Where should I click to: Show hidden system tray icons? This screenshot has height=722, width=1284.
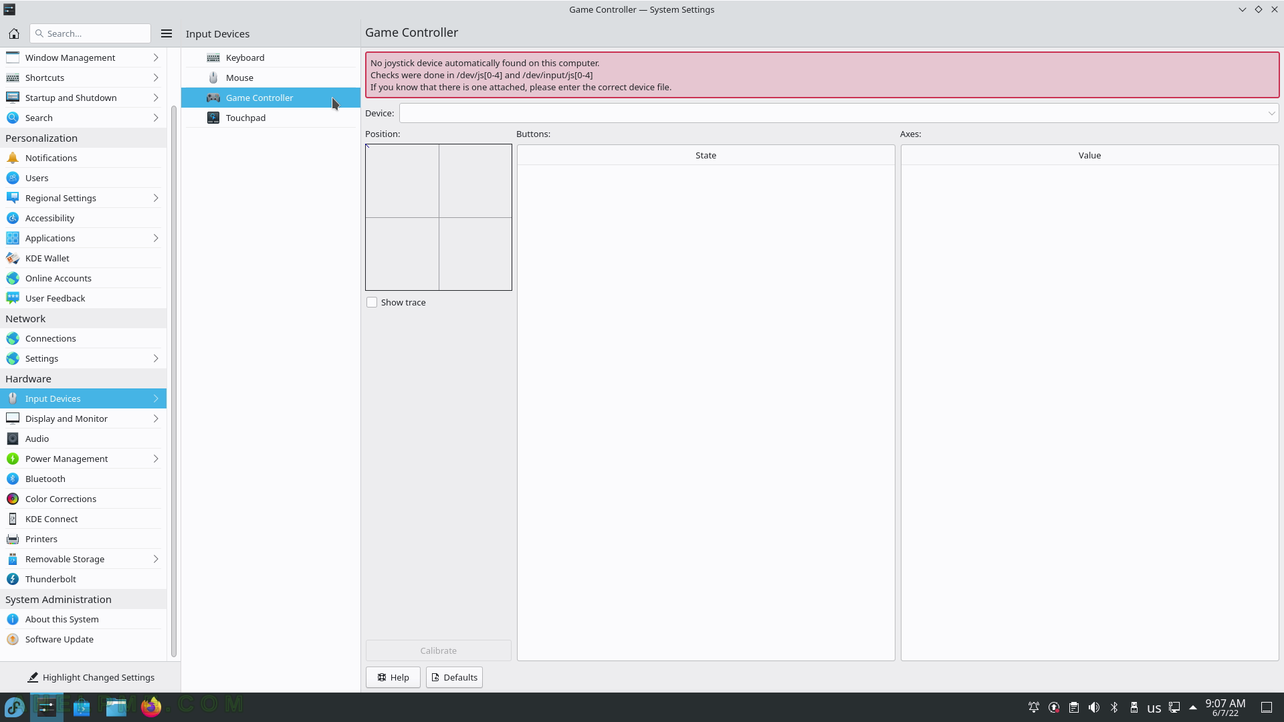(x=1193, y=707)
